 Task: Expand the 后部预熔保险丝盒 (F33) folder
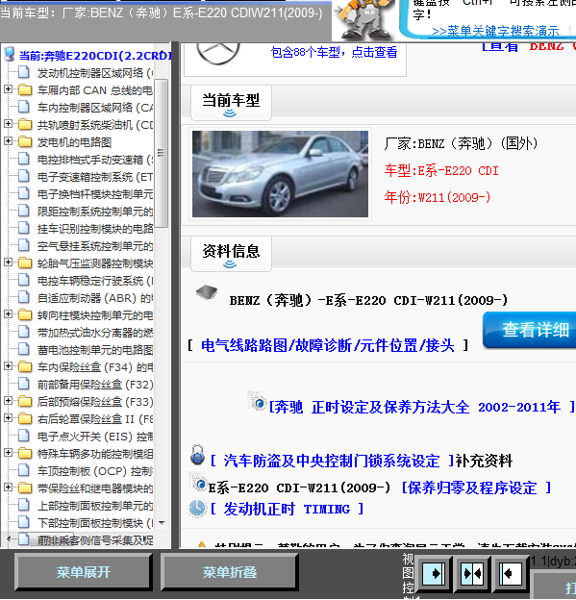click(8, 401)
